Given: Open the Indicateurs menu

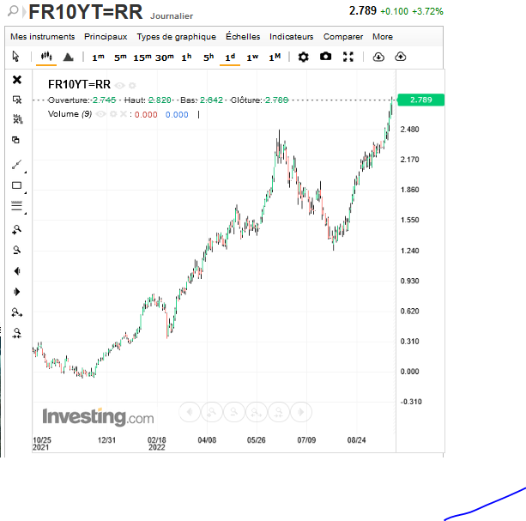Looking at the screenshot, I should tap(292, 37).
